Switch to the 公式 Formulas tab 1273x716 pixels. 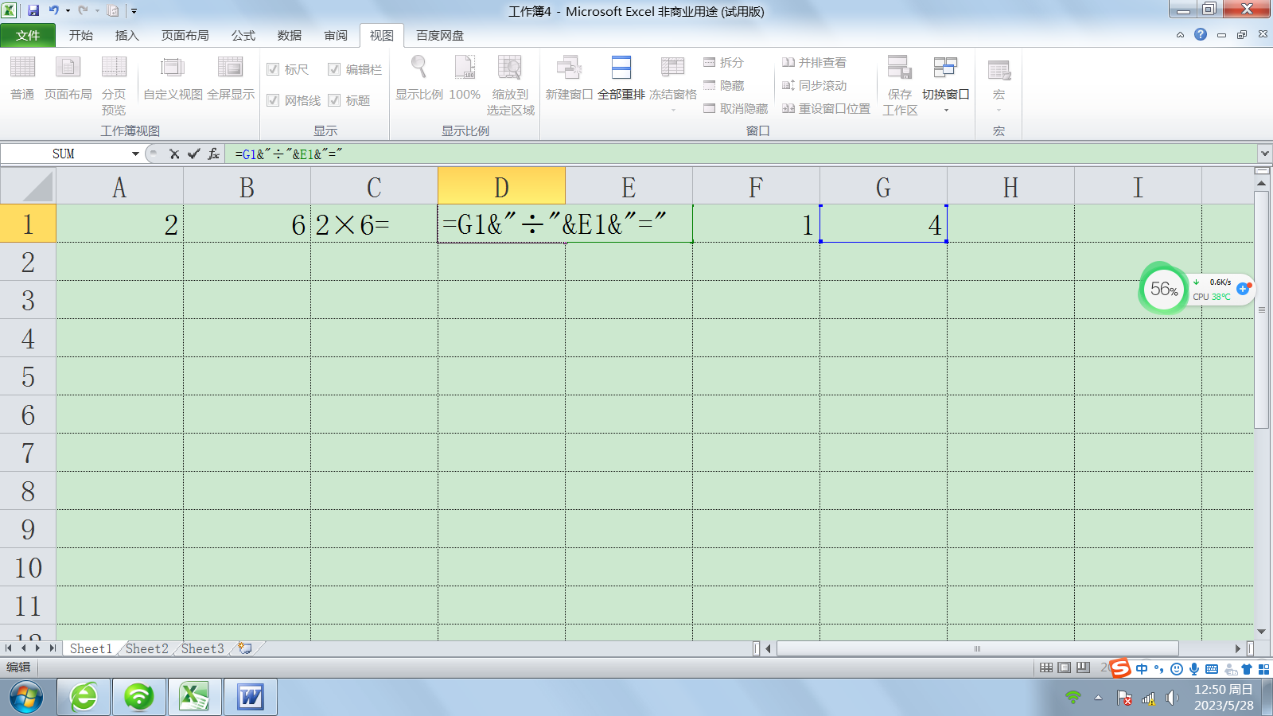pos(243,35)
